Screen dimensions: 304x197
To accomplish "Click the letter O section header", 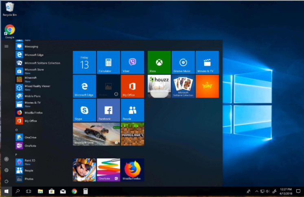I will 16,130.
